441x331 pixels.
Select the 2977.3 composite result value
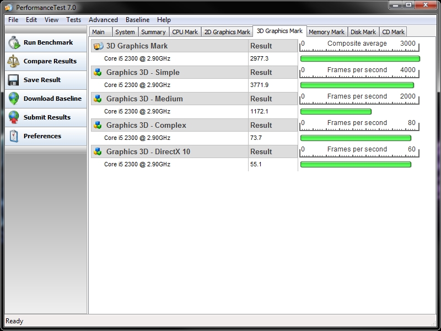click(259, 58)
